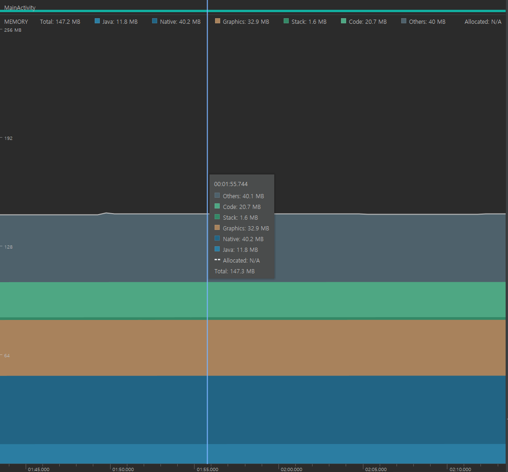The width and height of the screenshot is (508, 472).
Task: Click the 01:55.000 timeline marker
Action: tap(207, 469)
